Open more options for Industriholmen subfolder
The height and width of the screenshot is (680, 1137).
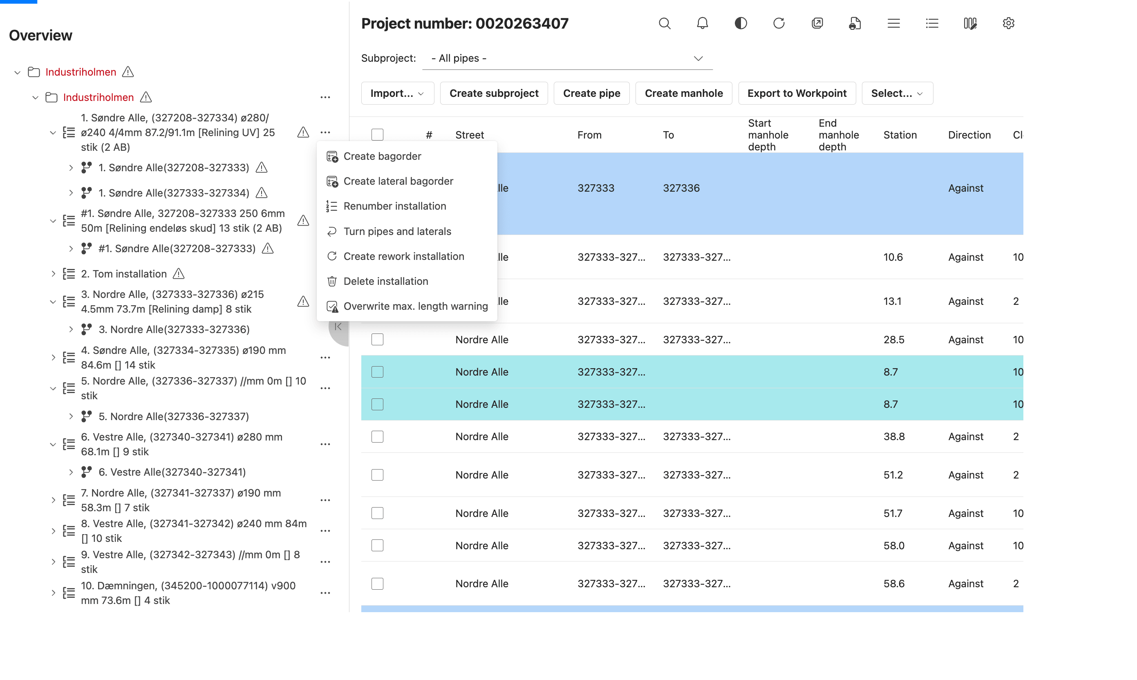pyautogui.click(x=325, y=97)
